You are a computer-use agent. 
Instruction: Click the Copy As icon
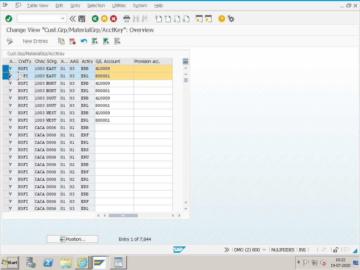61,41
